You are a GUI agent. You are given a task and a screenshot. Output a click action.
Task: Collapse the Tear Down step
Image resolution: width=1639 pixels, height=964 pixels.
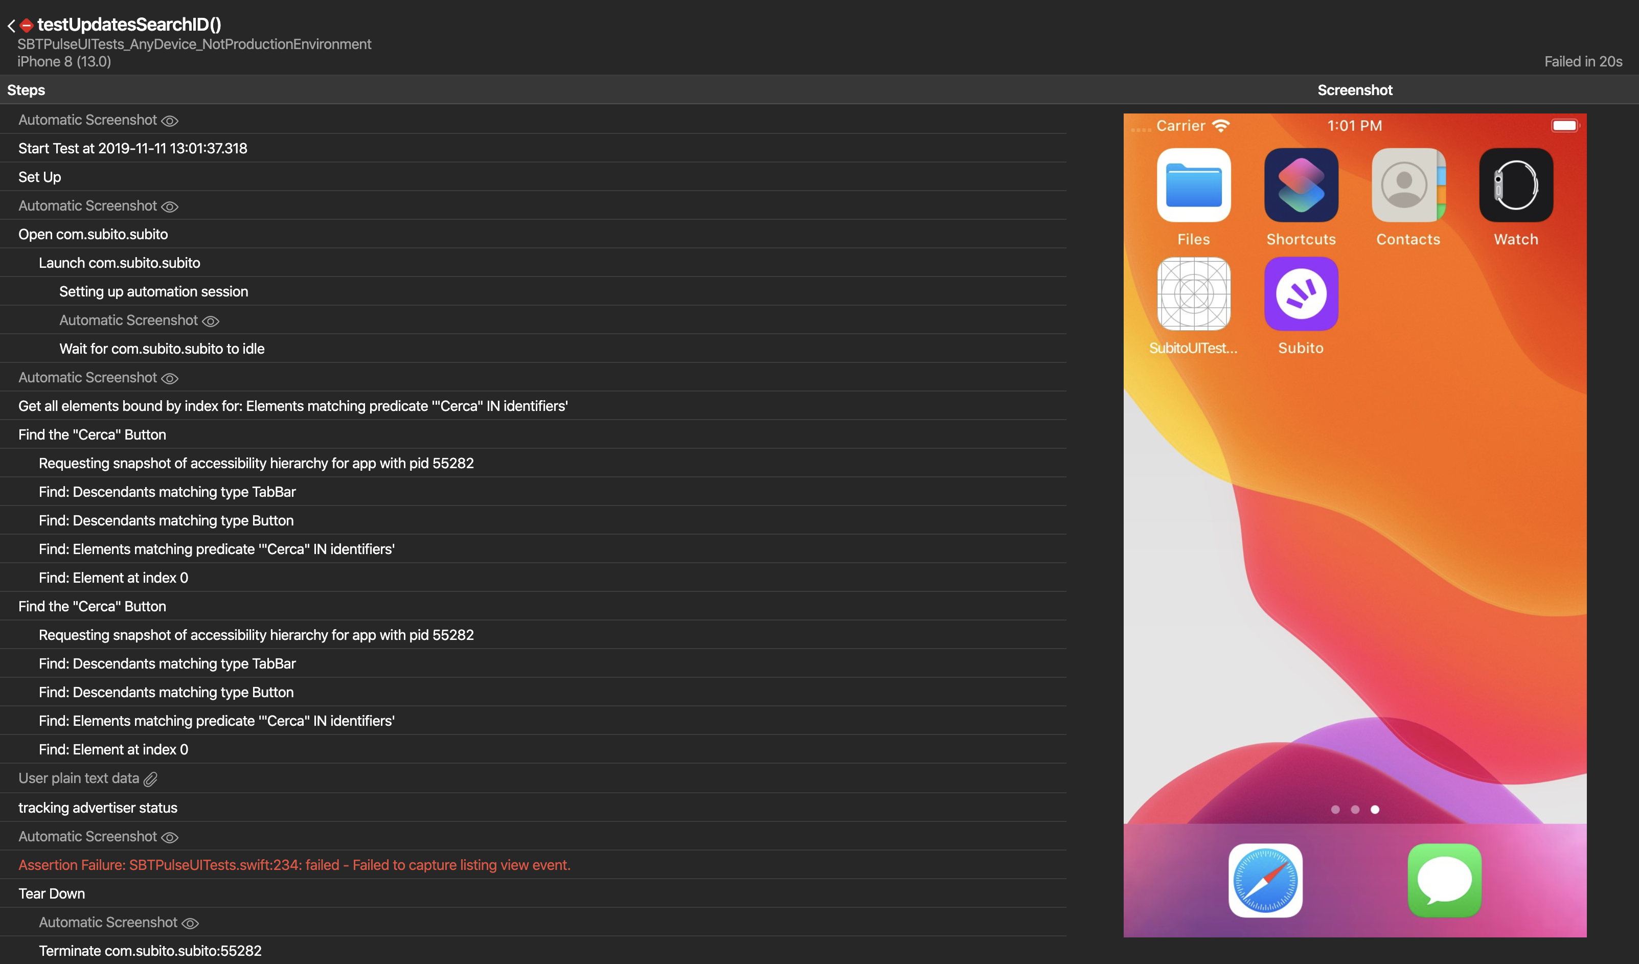(52, 894)
